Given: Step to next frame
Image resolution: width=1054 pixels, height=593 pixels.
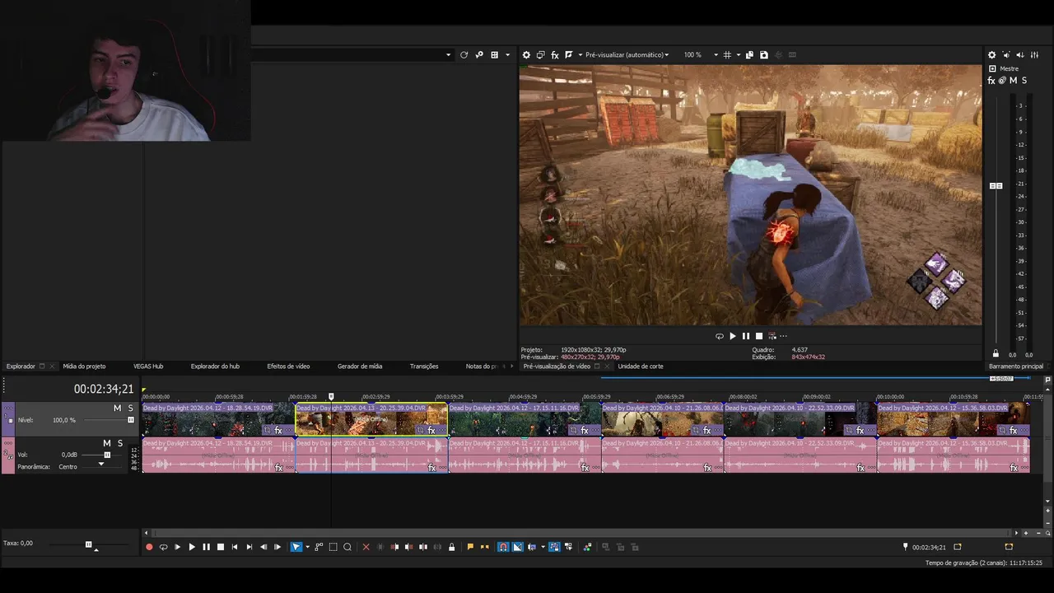Looking at the screenshot, I should click(277, 547).
